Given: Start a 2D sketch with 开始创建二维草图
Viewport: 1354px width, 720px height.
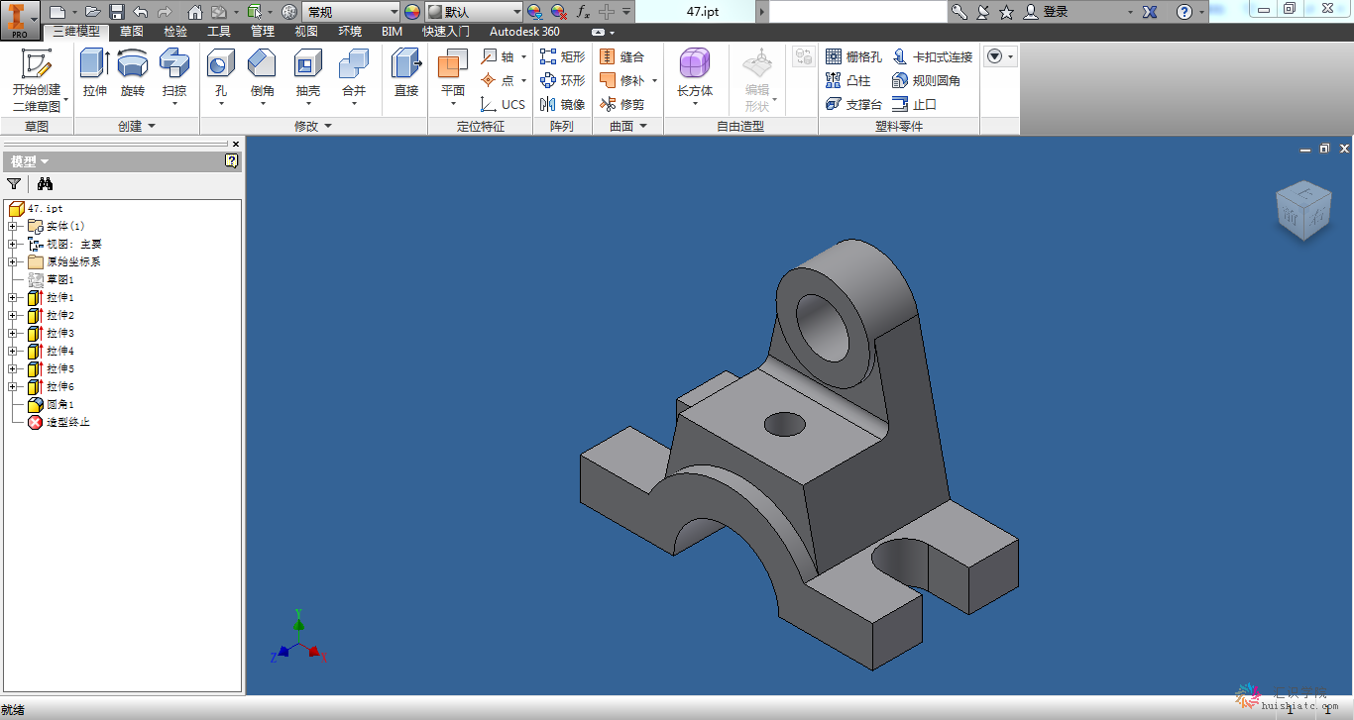Looking at the screenshot, I should (x=37, y=79).
